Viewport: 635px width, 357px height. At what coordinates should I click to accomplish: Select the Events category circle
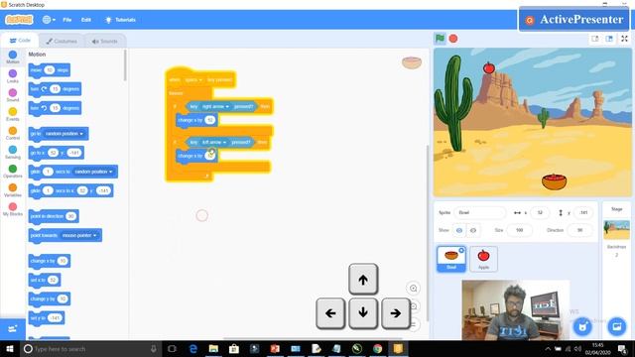click(x=13, y=112)
